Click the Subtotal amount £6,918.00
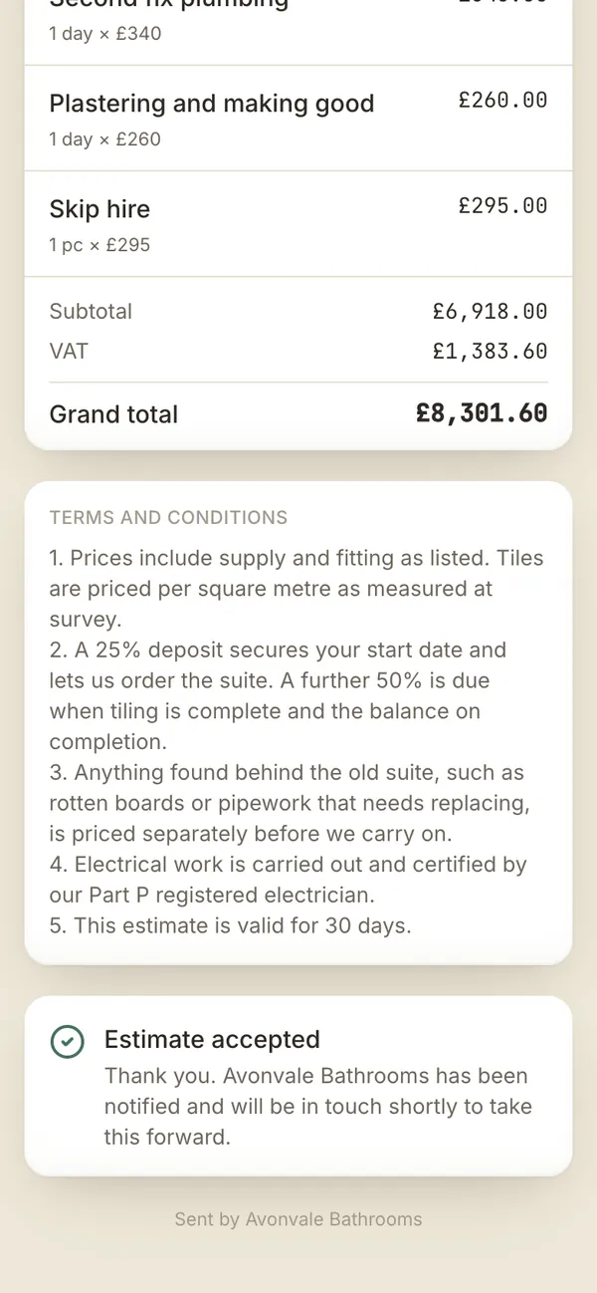 point(490,312)
